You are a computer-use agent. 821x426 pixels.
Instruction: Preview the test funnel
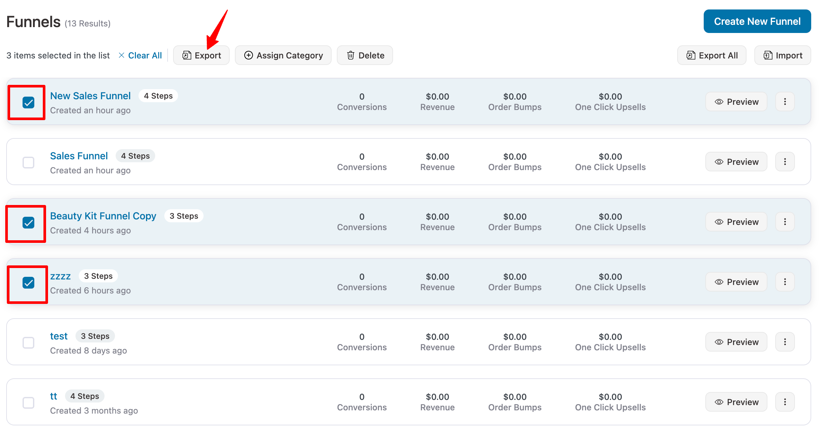coord(736,342)
